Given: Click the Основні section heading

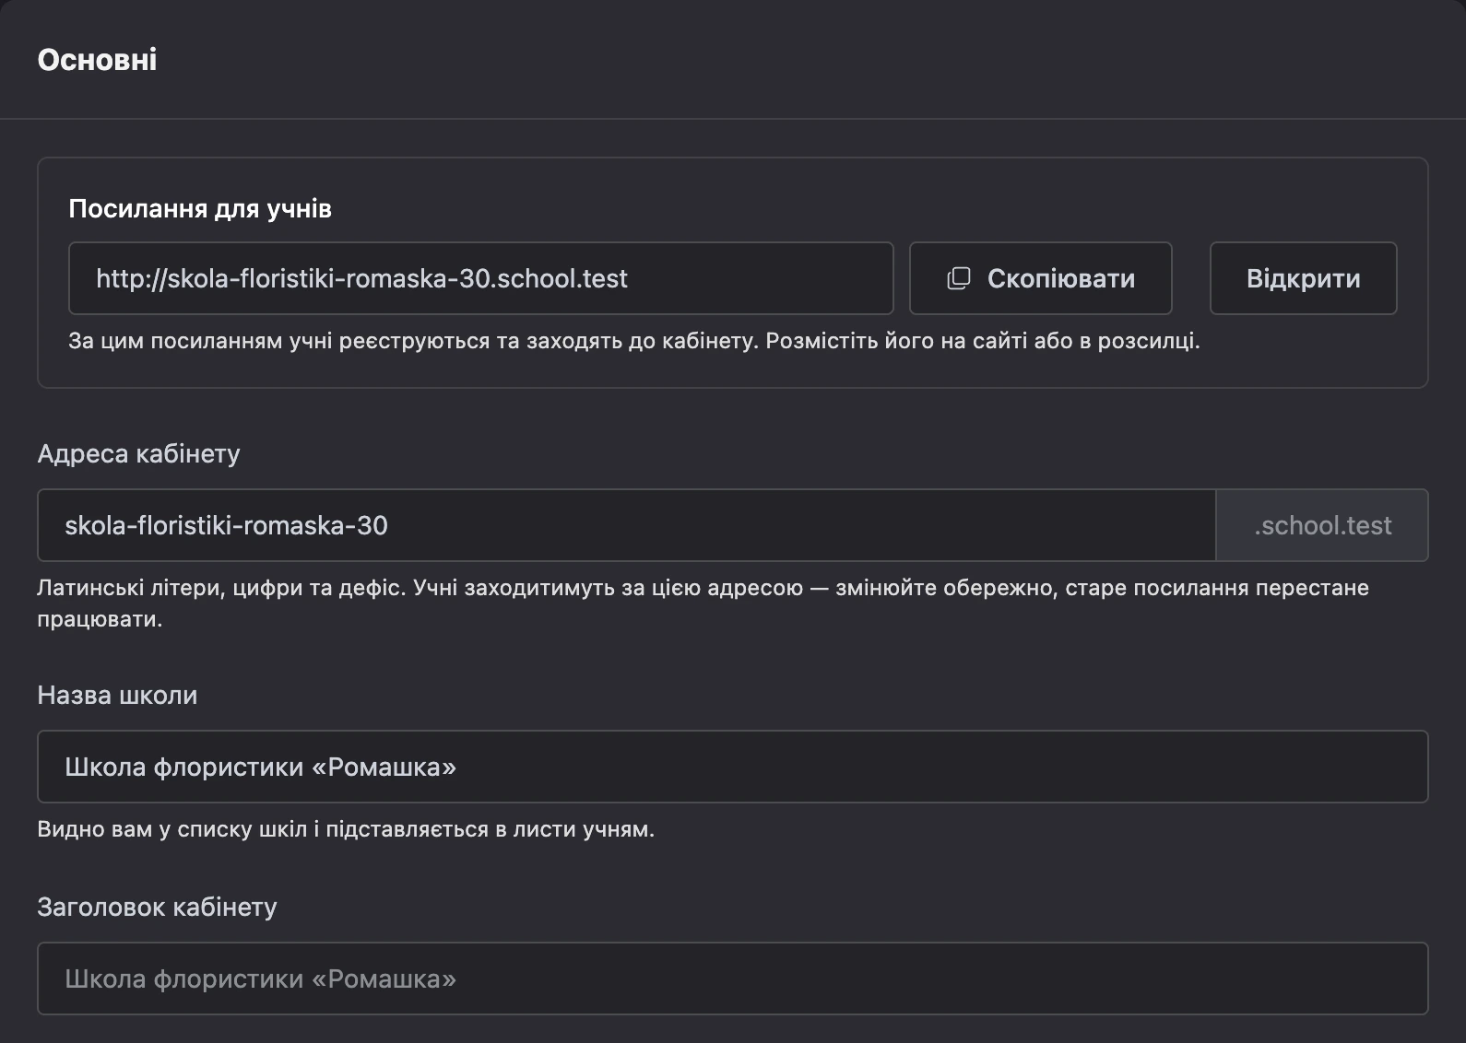Looking at the screenshot, I should coord(97,60).
